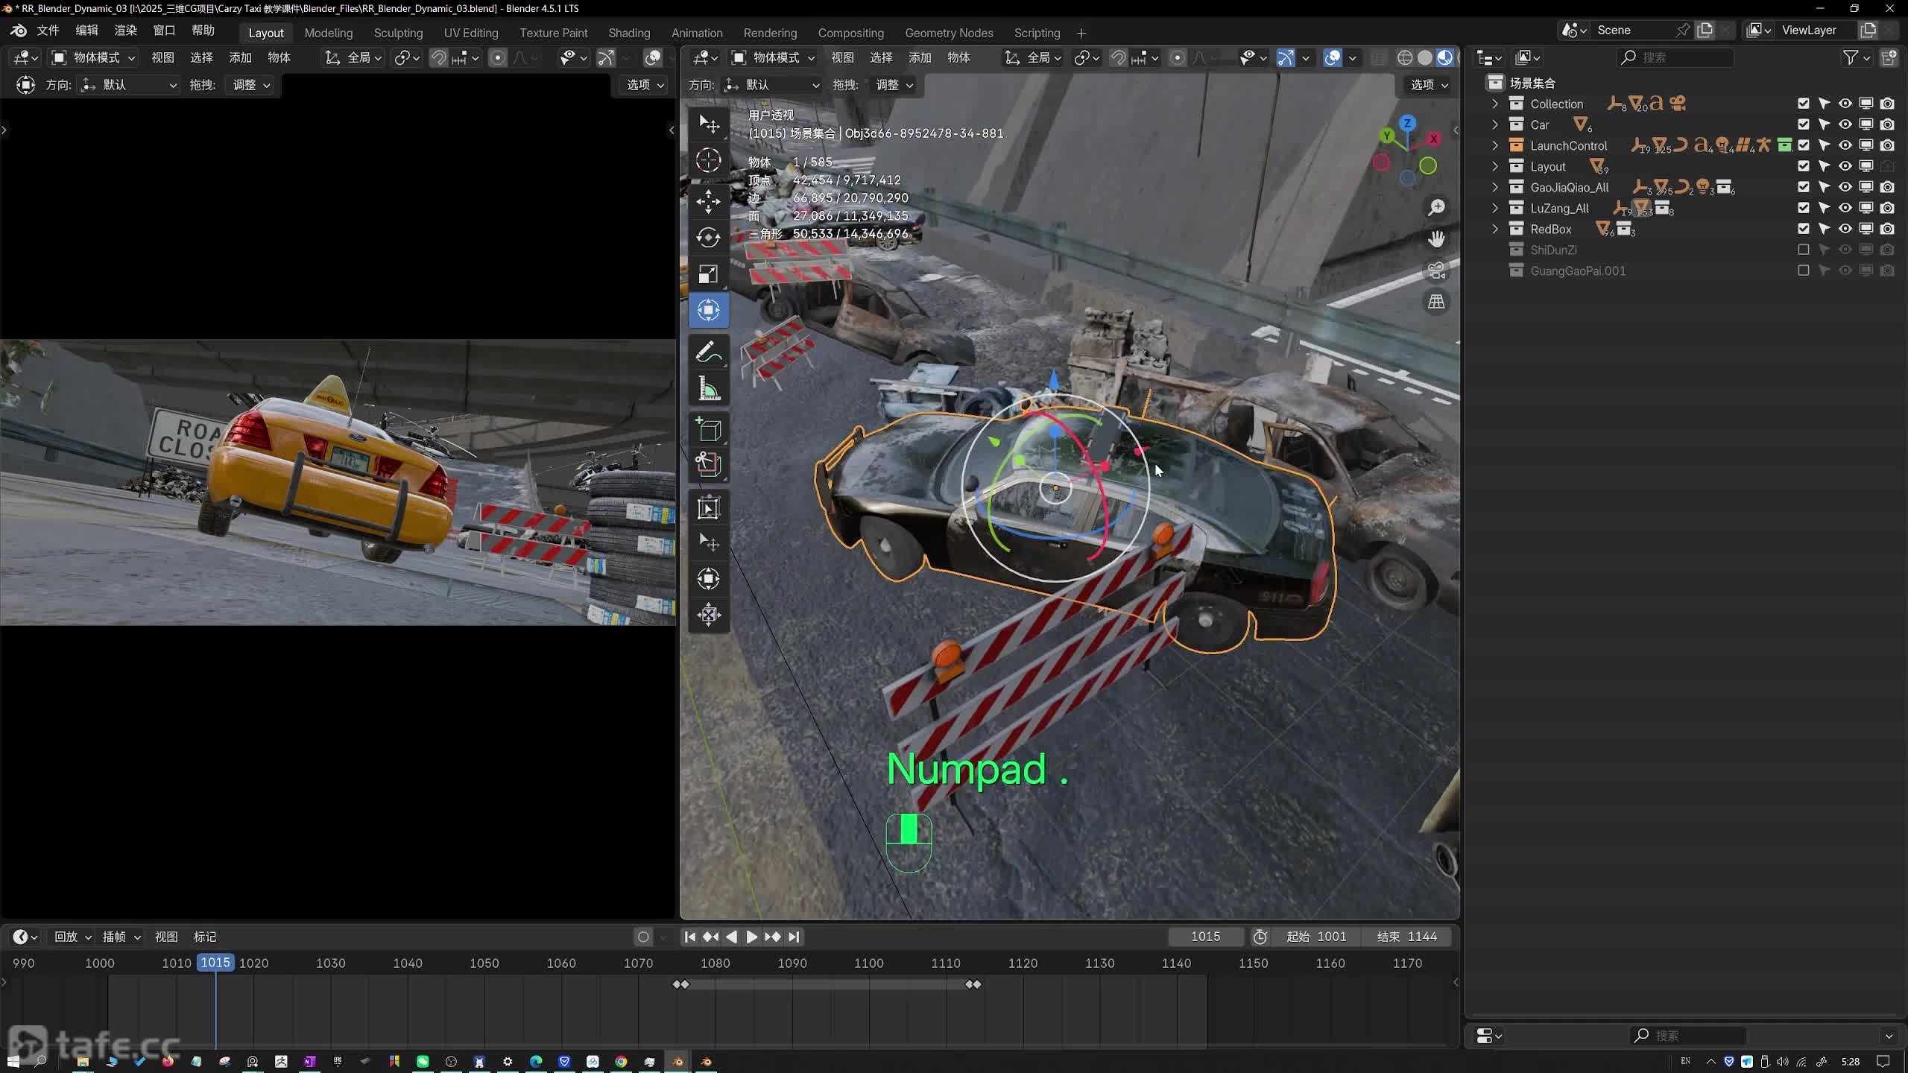Activate the Annotate pencil tool
The image size is (1908, 1073).
pos(708,352)
